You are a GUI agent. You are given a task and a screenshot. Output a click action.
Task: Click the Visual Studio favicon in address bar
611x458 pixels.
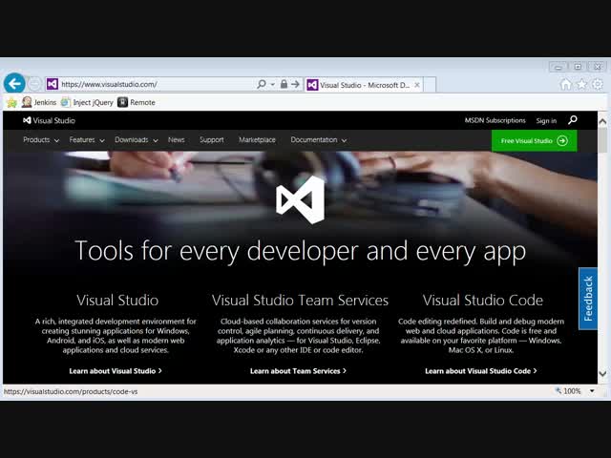click(53, 84)
